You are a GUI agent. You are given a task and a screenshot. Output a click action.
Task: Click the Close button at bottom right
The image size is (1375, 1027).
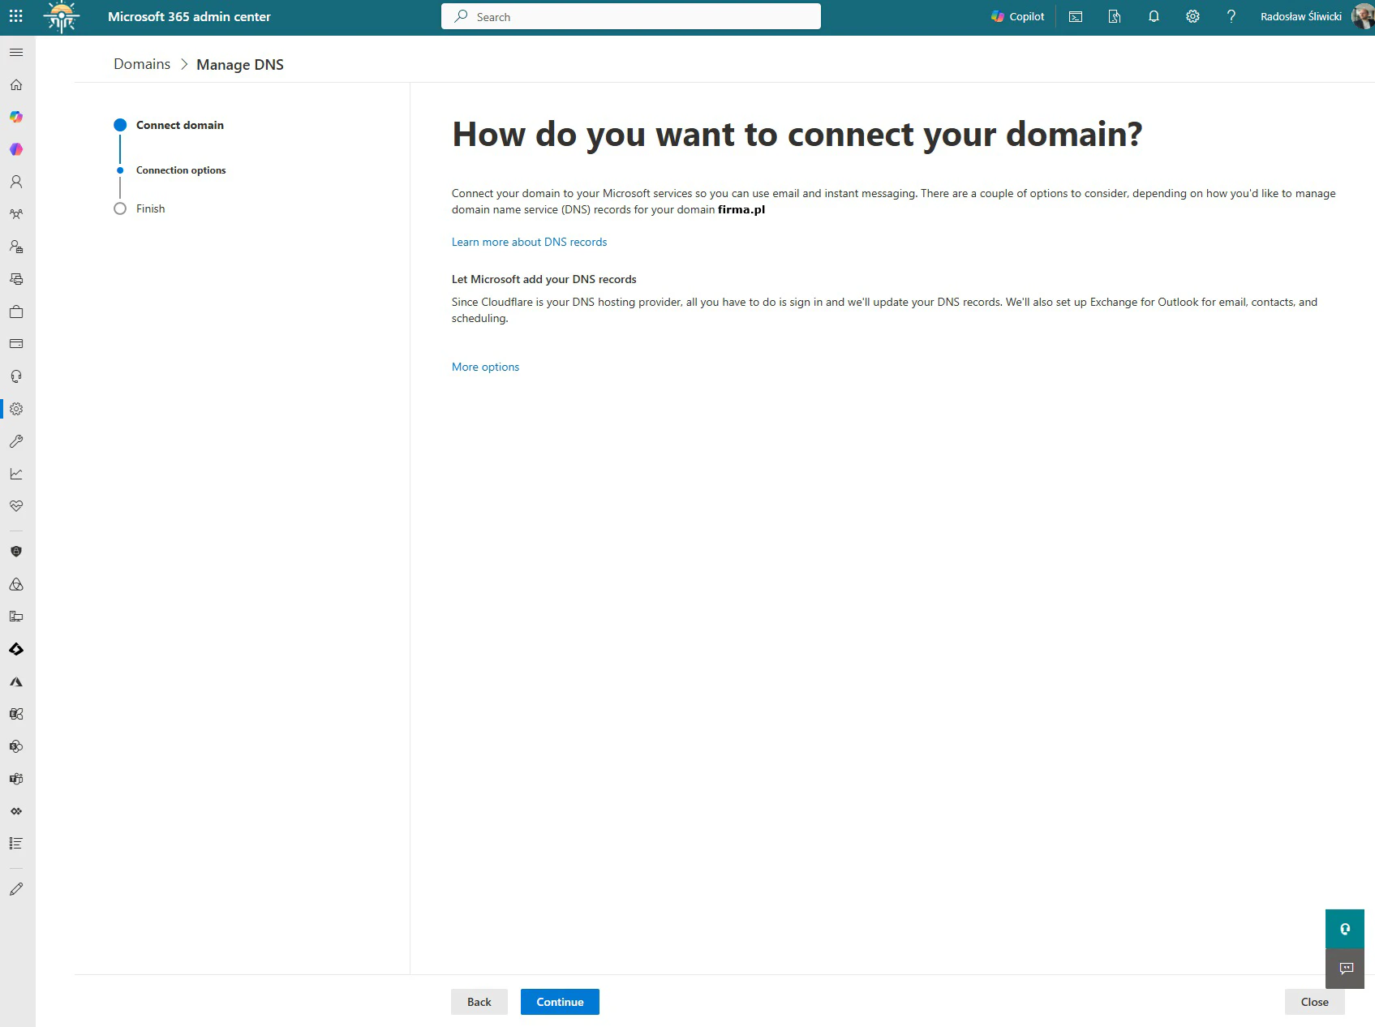point(1314,1002)
